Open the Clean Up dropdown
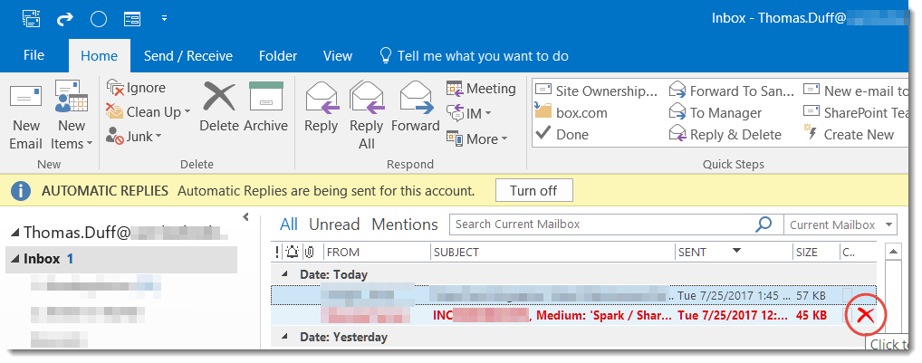922x363 pixels. [x=149, y=111]
